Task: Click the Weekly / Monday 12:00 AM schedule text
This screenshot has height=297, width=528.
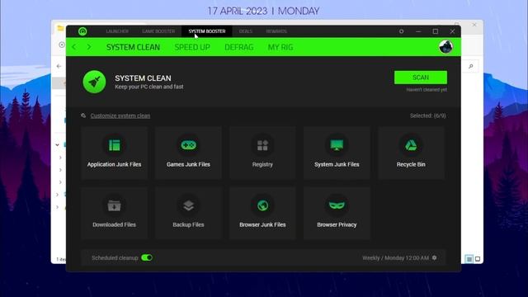Action: point(396,258)
